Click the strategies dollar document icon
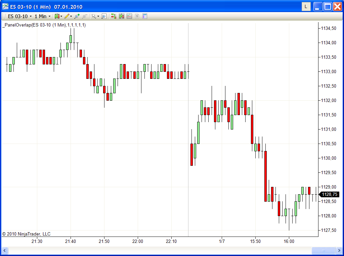The height and width of the screenshot is (256, 344). pos(137,16)
